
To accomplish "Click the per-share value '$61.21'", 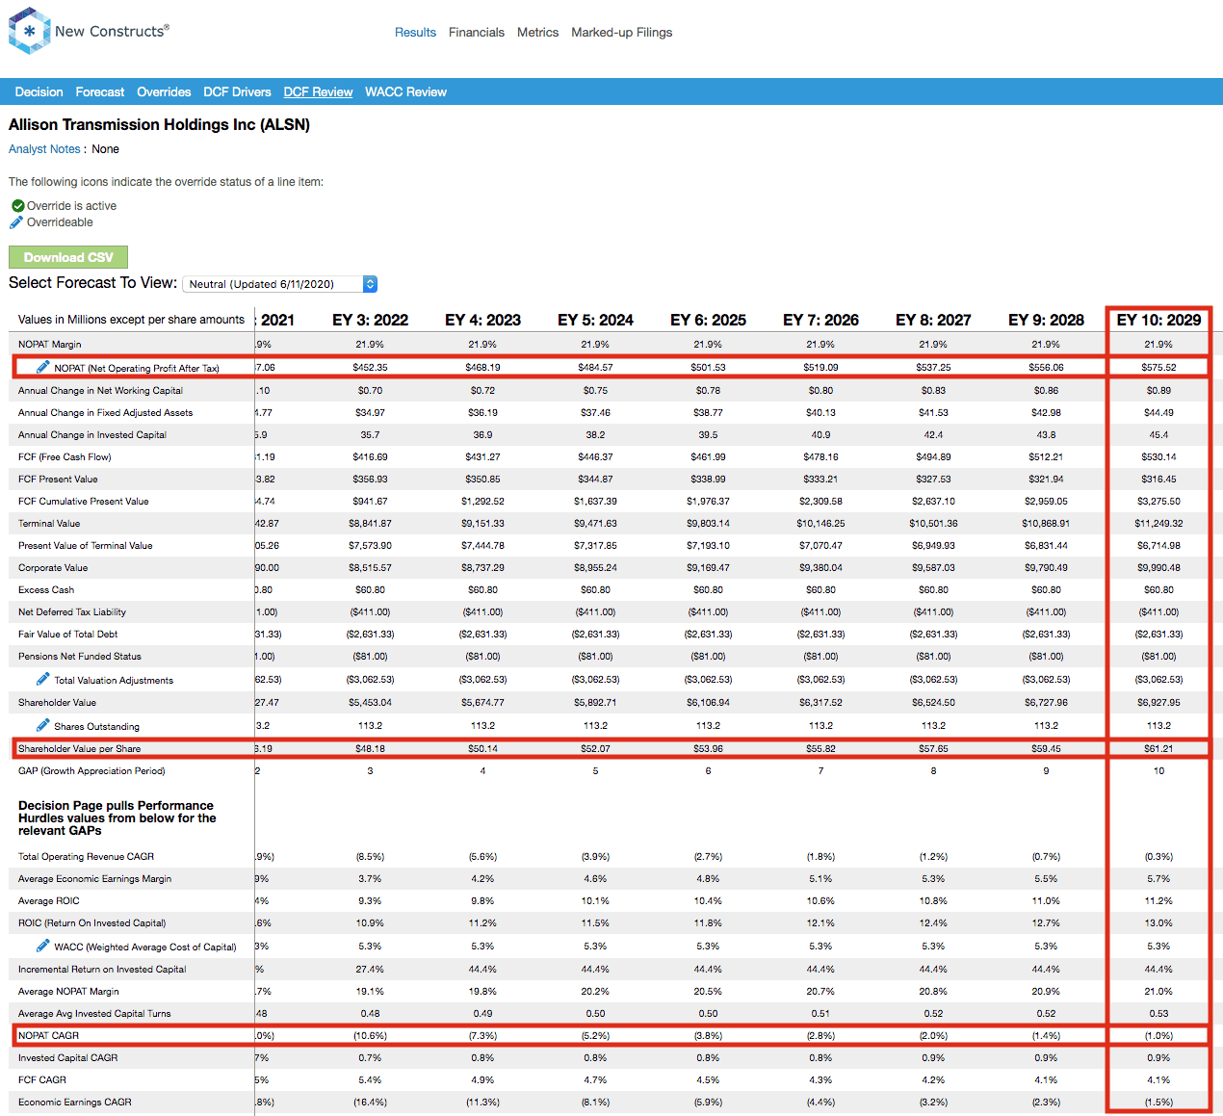I will tap(1158, 749).
